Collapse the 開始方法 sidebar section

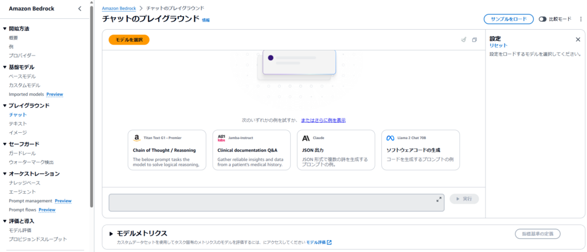pos(5,28)
